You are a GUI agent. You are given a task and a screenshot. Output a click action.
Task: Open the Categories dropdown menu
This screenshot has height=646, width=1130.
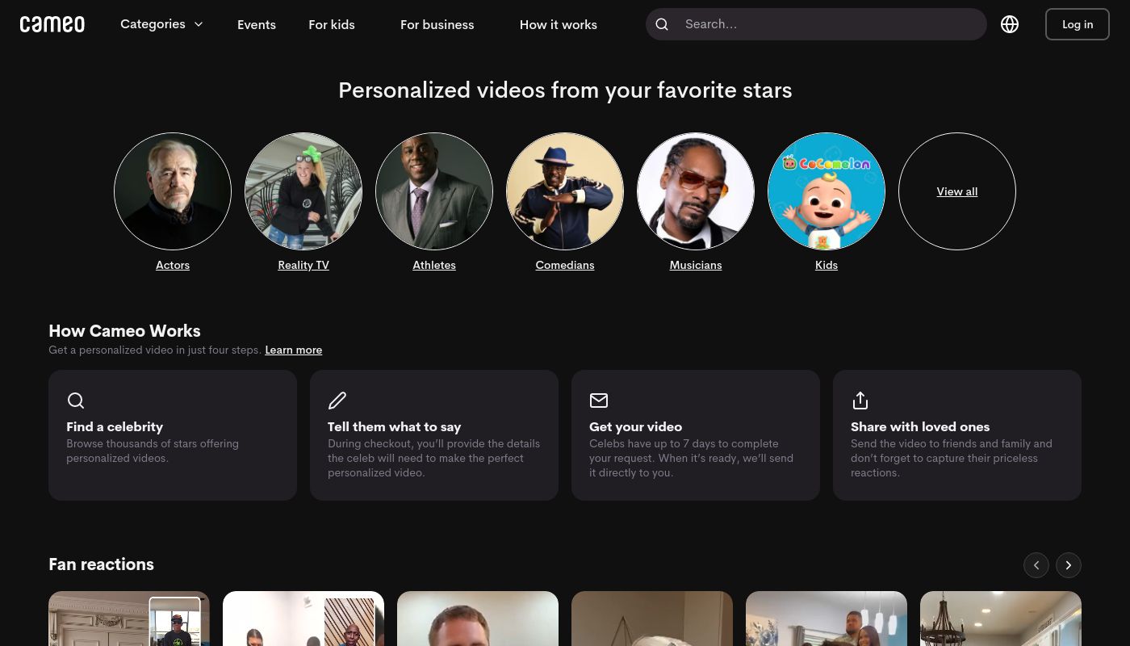pos(161,24)
